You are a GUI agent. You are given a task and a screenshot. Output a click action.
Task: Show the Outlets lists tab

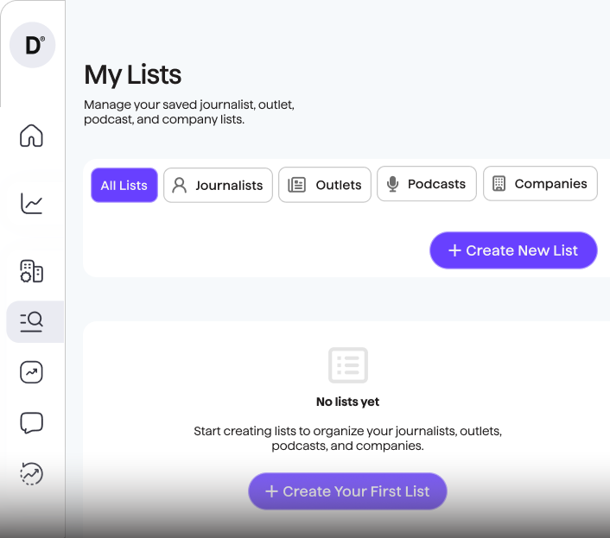(x=325, y=185)
